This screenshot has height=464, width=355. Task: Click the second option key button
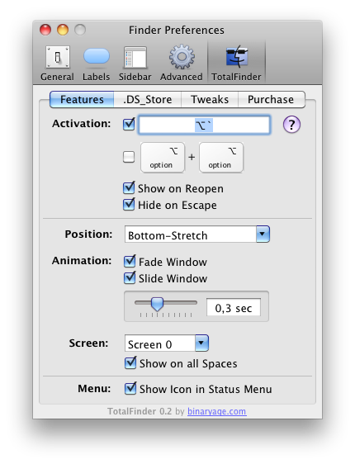[221, 157]
